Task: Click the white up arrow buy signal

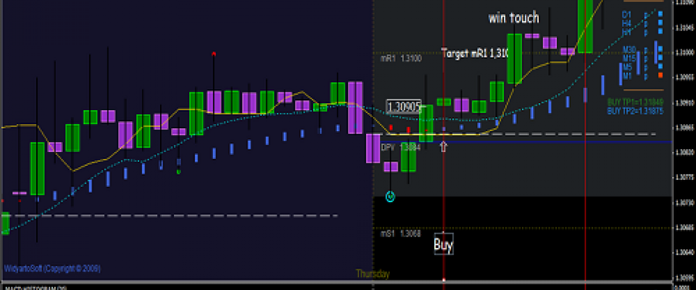Action: pyautogui.click(x=444, y=146)
